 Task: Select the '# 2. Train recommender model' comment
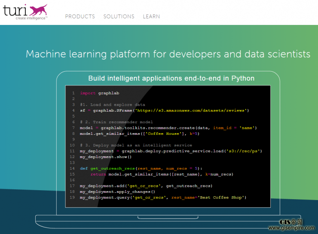point(116,122)
